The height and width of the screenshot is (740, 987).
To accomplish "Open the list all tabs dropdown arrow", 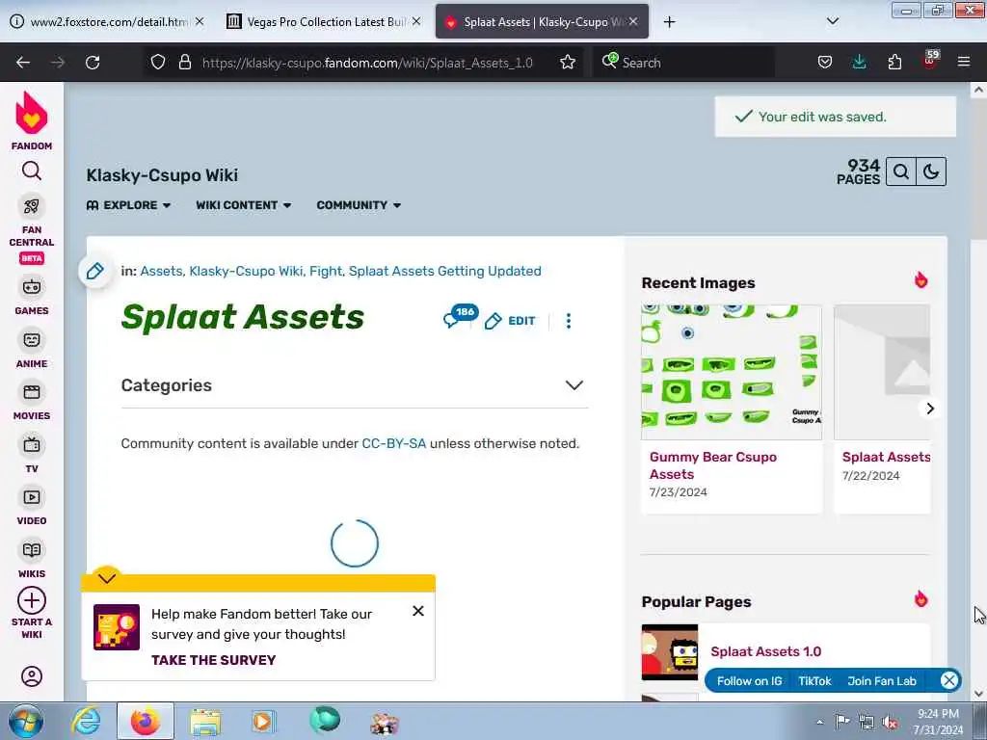I will coord(833,21).
